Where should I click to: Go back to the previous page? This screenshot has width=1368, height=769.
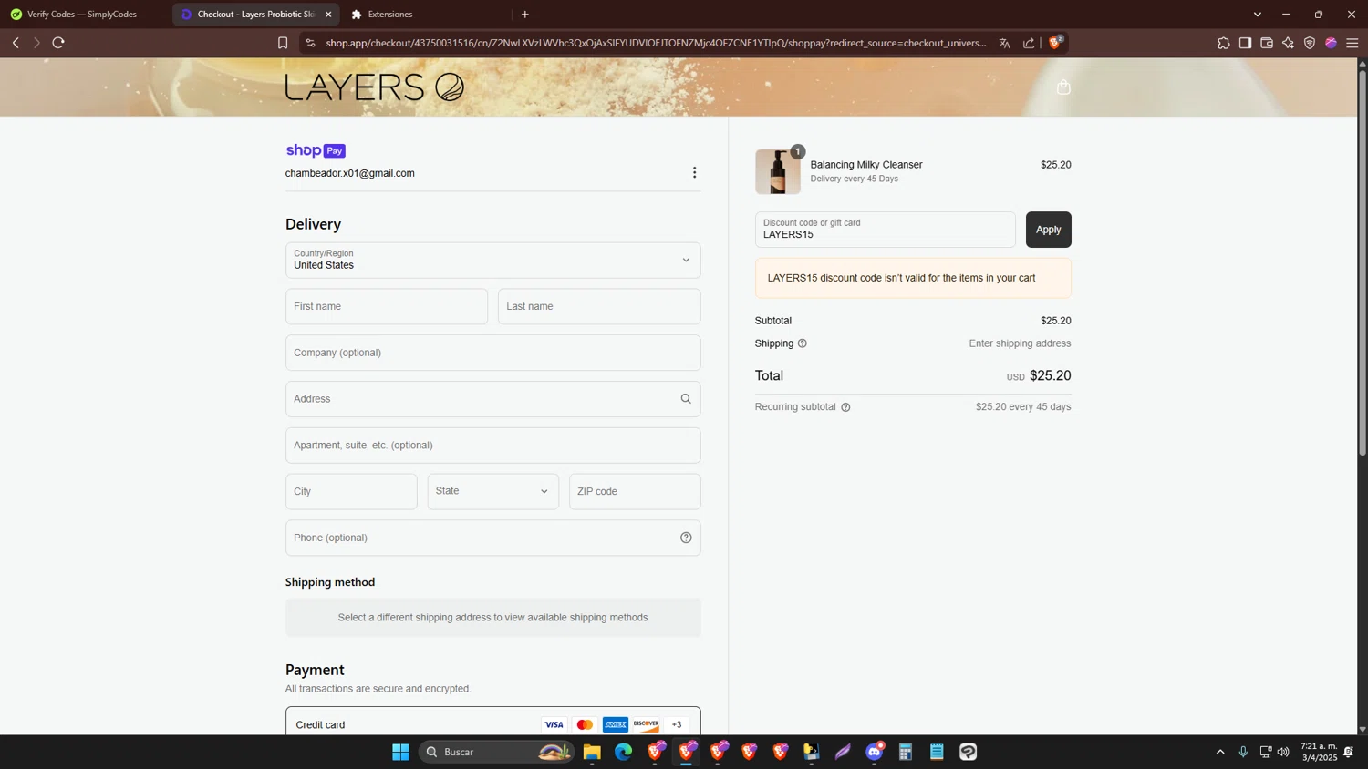[x=16, y=43]
